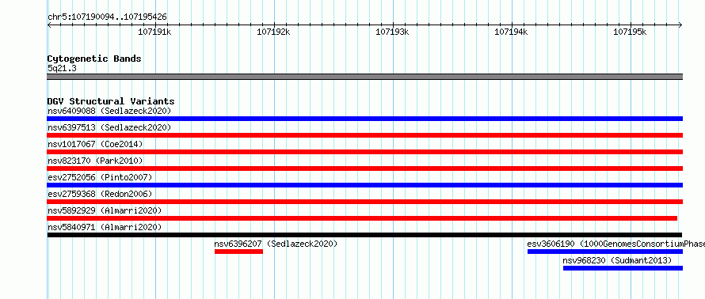Click the Cytogenetic Bands track title
The image size is (705, 299).
pyautogui.click(x=94, y=59)
